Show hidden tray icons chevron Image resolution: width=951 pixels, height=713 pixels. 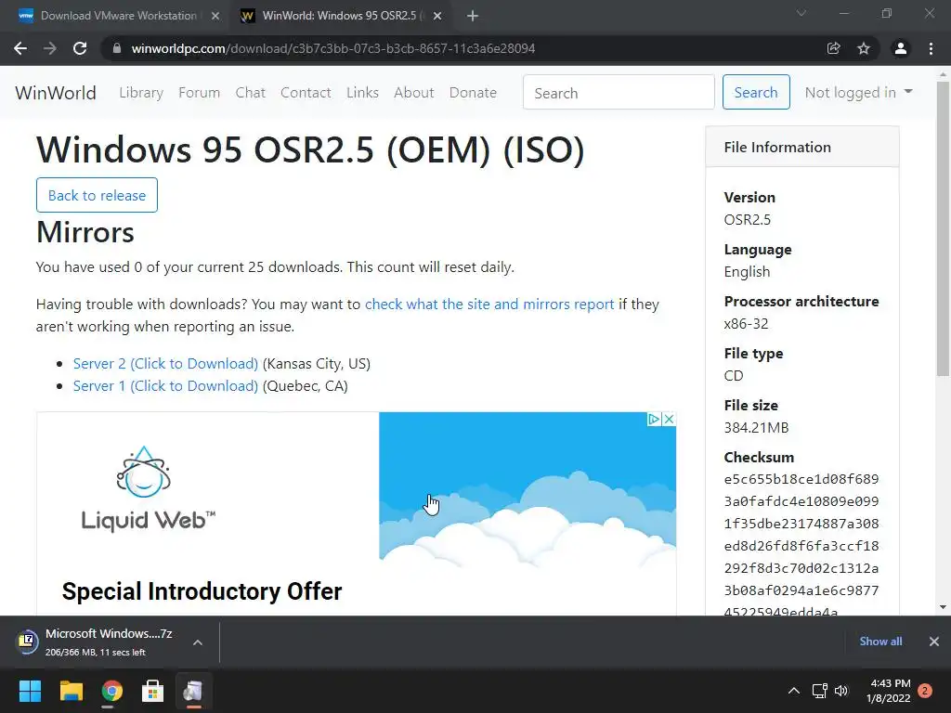[793, 691]
